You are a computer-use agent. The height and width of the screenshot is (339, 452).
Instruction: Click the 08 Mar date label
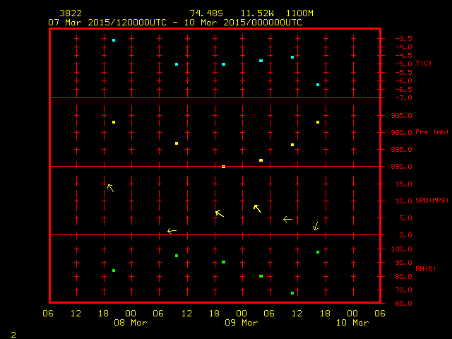point(131,323)
